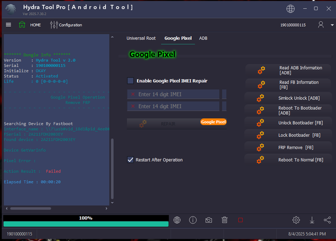336x241 pixels.
Task: Enable Google Pixel IMEI Repair checkbox
Action: (130, 81)
